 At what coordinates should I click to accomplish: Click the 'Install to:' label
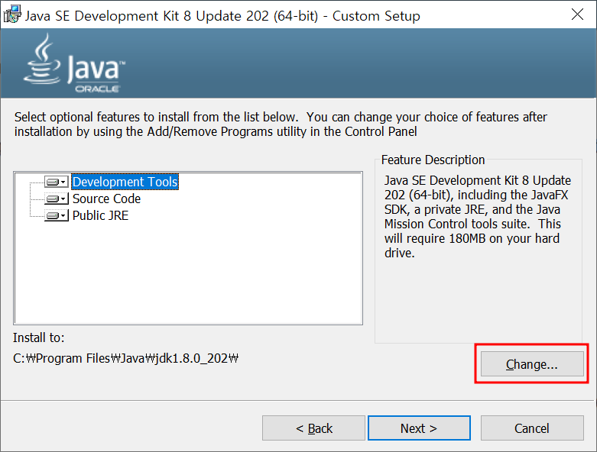[39, 337]
